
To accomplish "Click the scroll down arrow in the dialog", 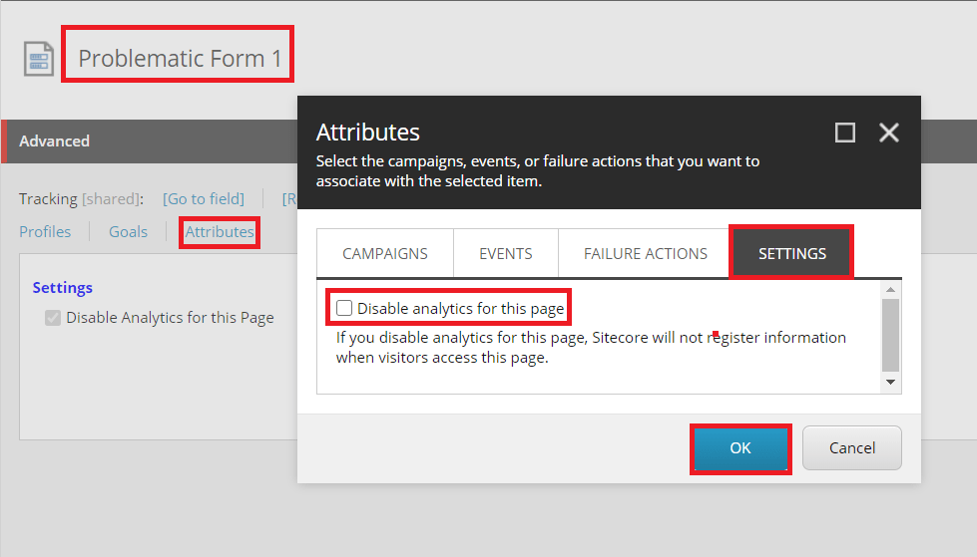I will point(890,383).
